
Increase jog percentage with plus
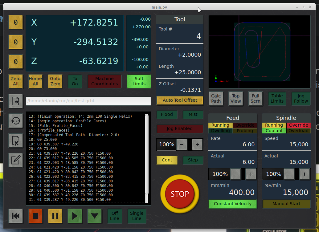tap(197, 144)
